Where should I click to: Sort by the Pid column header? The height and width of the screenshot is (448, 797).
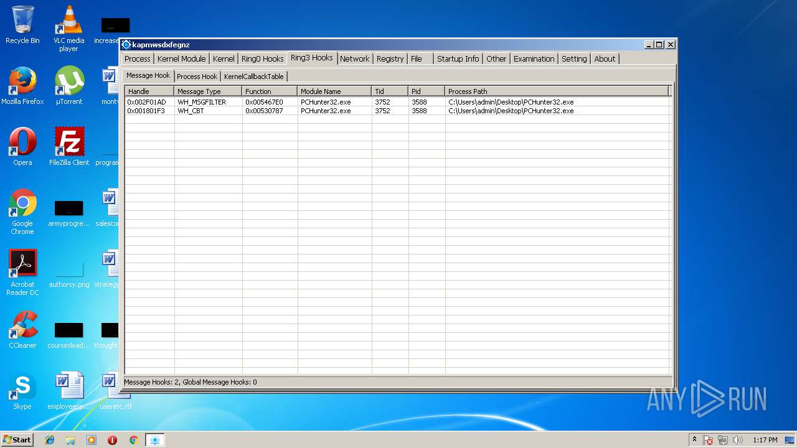click(427, 91)
